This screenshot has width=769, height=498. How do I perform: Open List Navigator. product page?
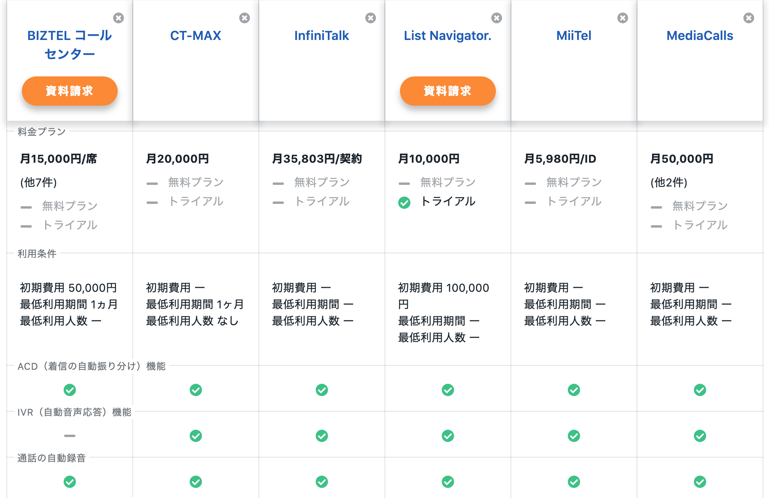point(448,36)
